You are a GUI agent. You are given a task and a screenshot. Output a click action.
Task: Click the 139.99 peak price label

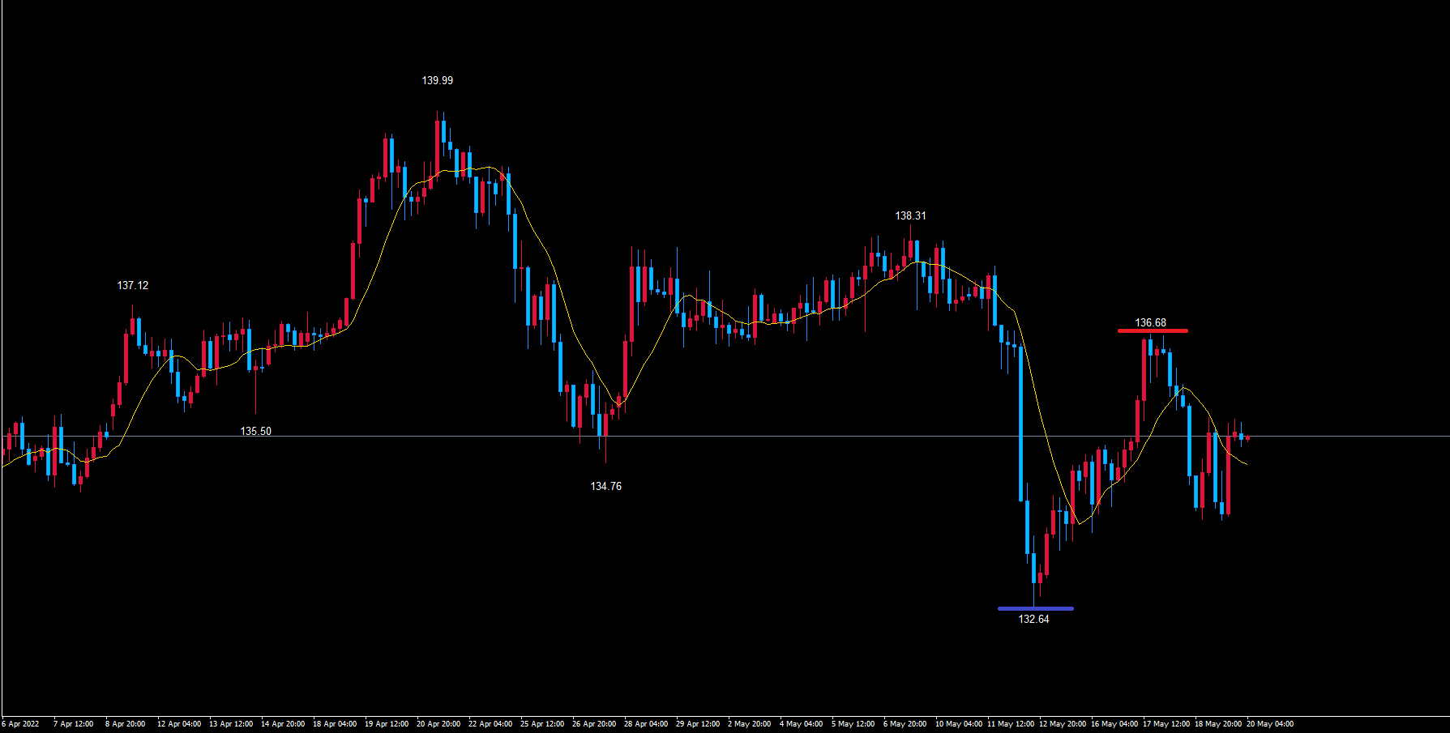437,81
